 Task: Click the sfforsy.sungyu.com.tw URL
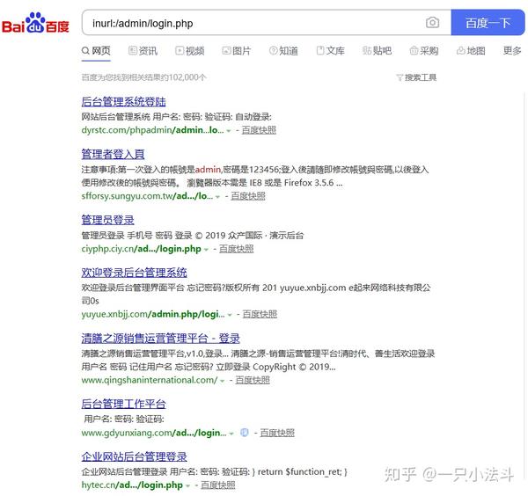point(147,196)
